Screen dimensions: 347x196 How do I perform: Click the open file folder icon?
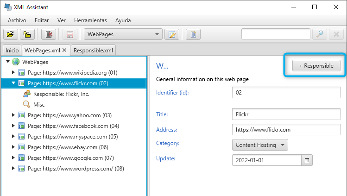[10, 34]
